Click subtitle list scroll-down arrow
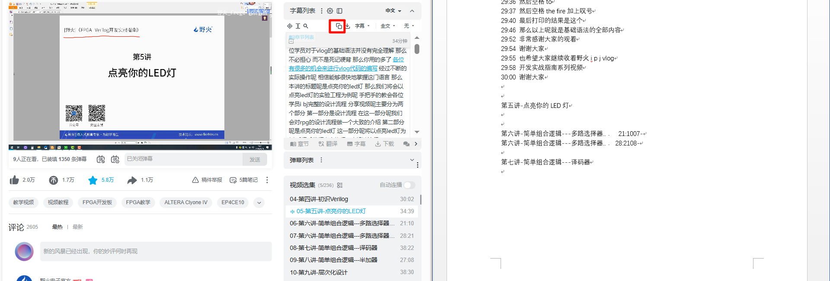 click(417, 132)
